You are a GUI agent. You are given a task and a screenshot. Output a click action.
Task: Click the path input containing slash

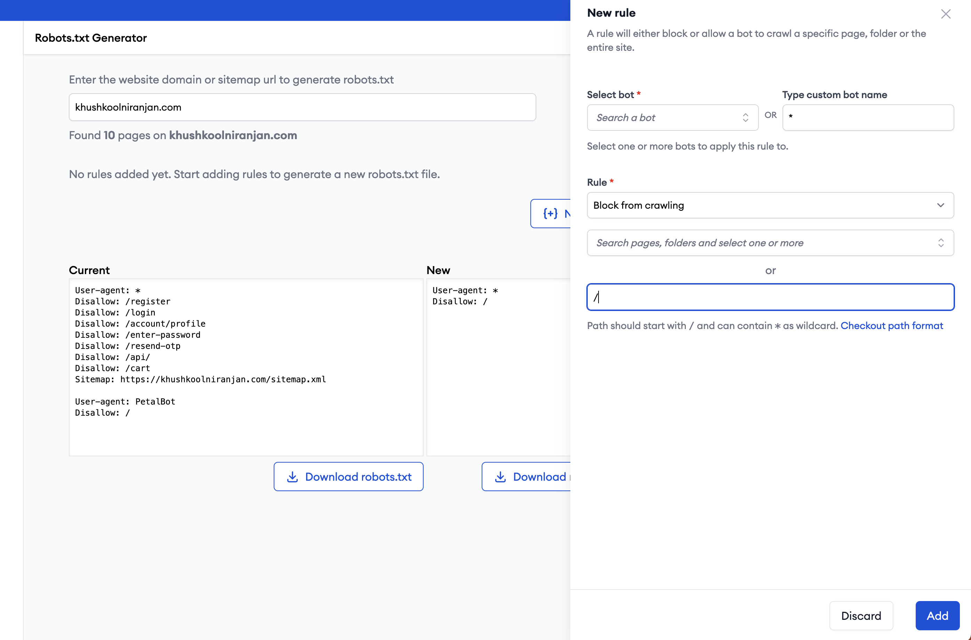click(770, 297)
